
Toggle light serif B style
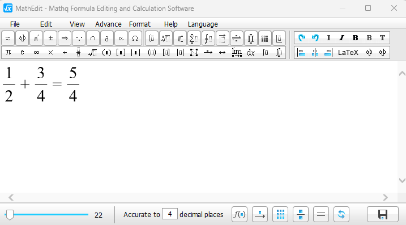[369, 38]
